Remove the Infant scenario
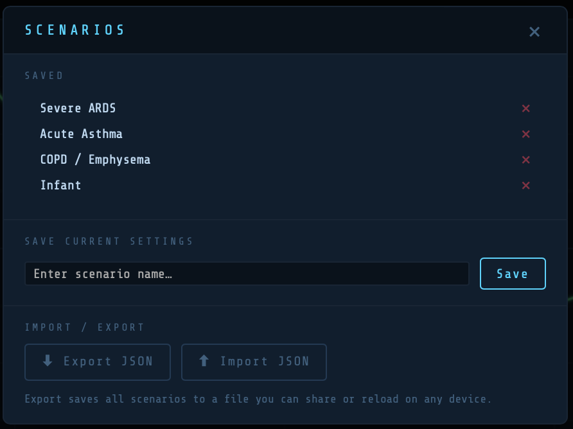 [525, 186]
